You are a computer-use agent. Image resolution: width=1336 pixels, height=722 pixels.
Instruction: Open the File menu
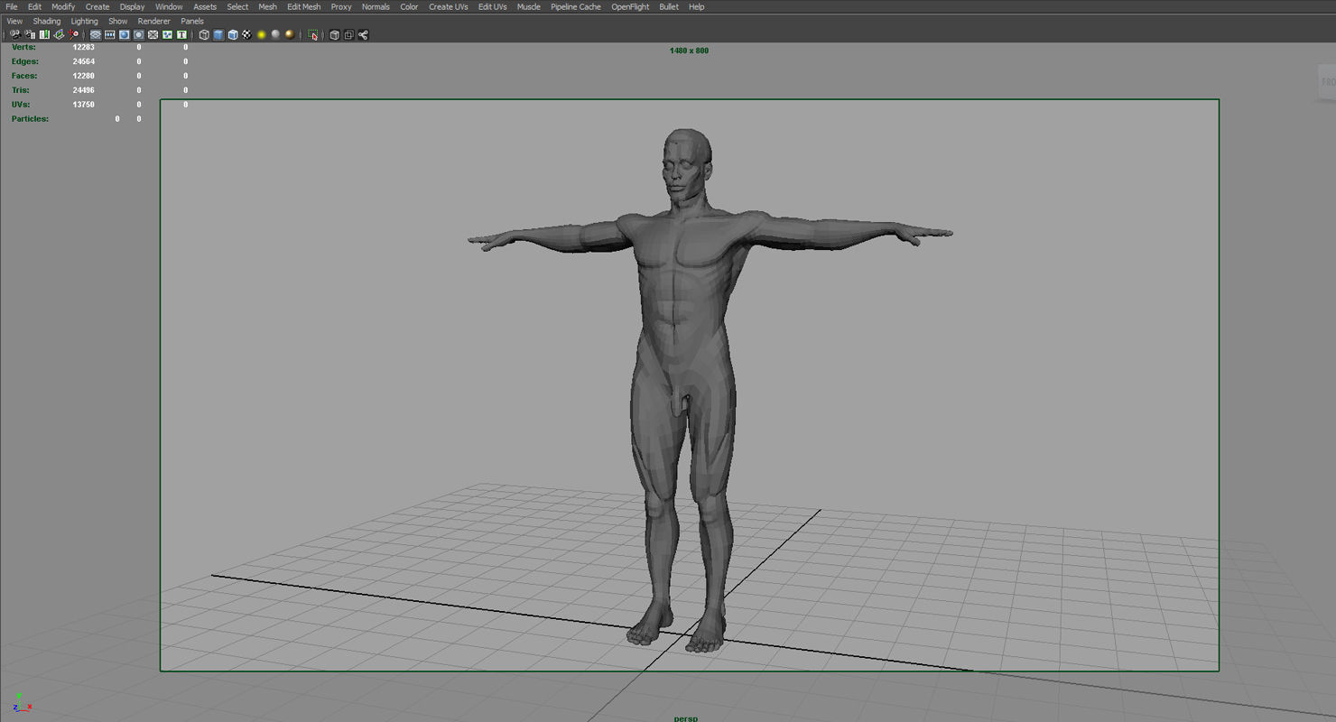(12, 6)
